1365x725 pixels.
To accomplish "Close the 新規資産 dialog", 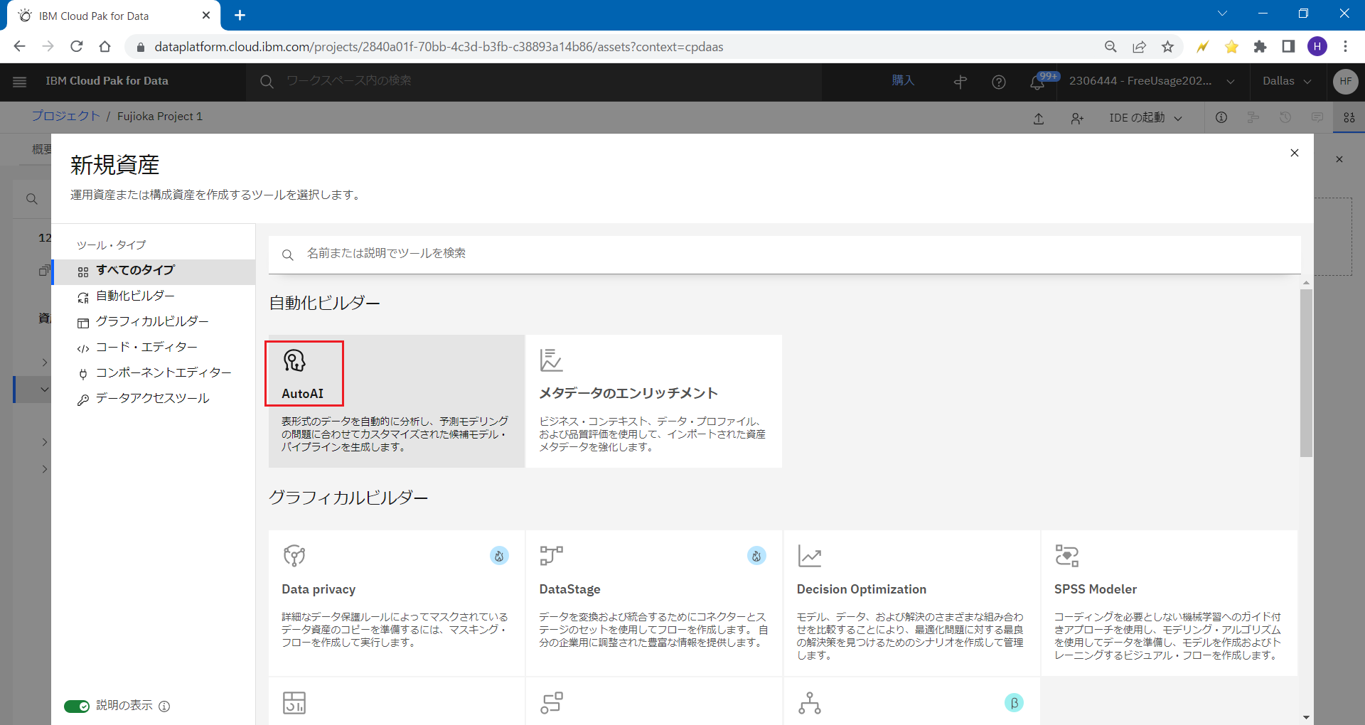I will 1295,153.
